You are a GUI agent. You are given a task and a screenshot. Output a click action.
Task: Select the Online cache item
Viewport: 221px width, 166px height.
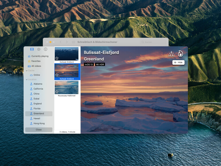[37, 75]
